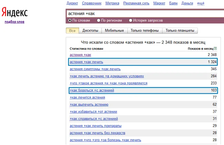Click the 62 impressions value

215,104
